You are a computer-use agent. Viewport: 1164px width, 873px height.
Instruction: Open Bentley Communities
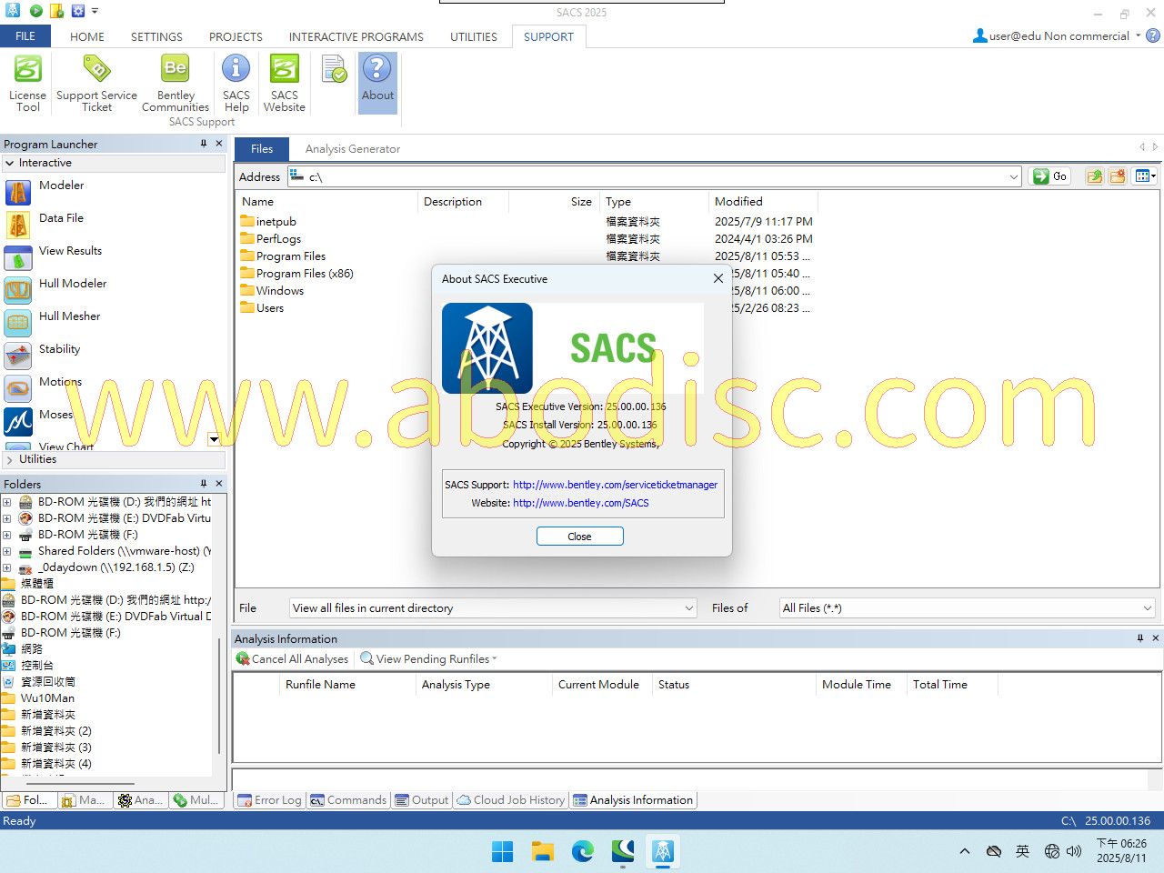(176, 83)
